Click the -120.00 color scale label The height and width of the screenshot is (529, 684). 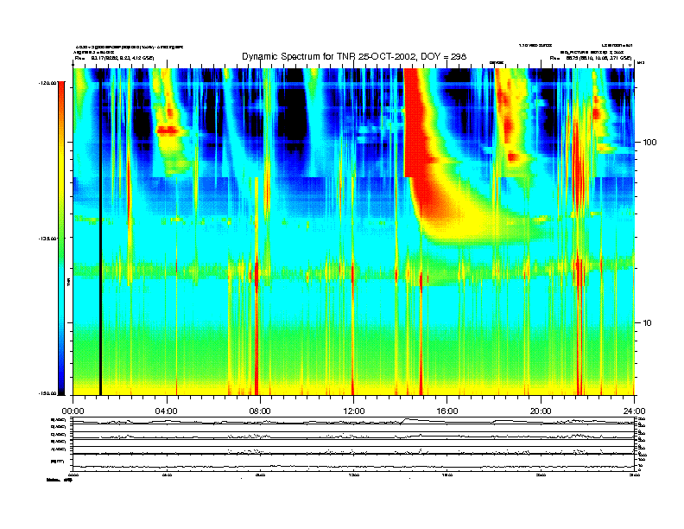[47, 82]
